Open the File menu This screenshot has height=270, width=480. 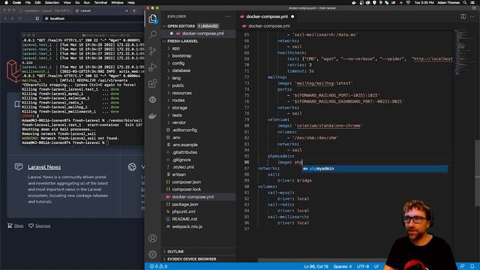[28, 2]
